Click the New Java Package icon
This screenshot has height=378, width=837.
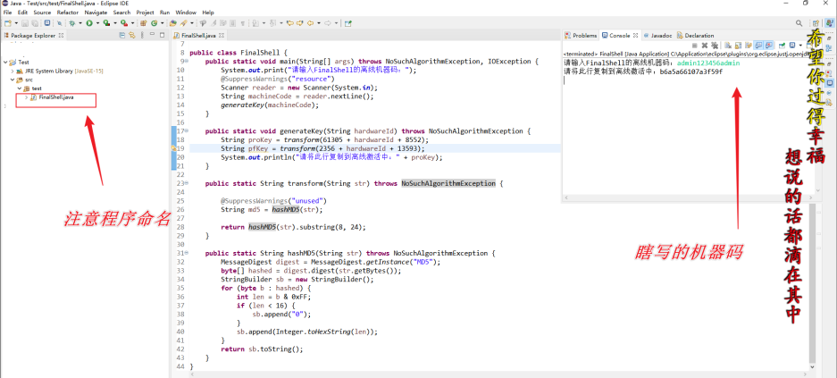143,23
